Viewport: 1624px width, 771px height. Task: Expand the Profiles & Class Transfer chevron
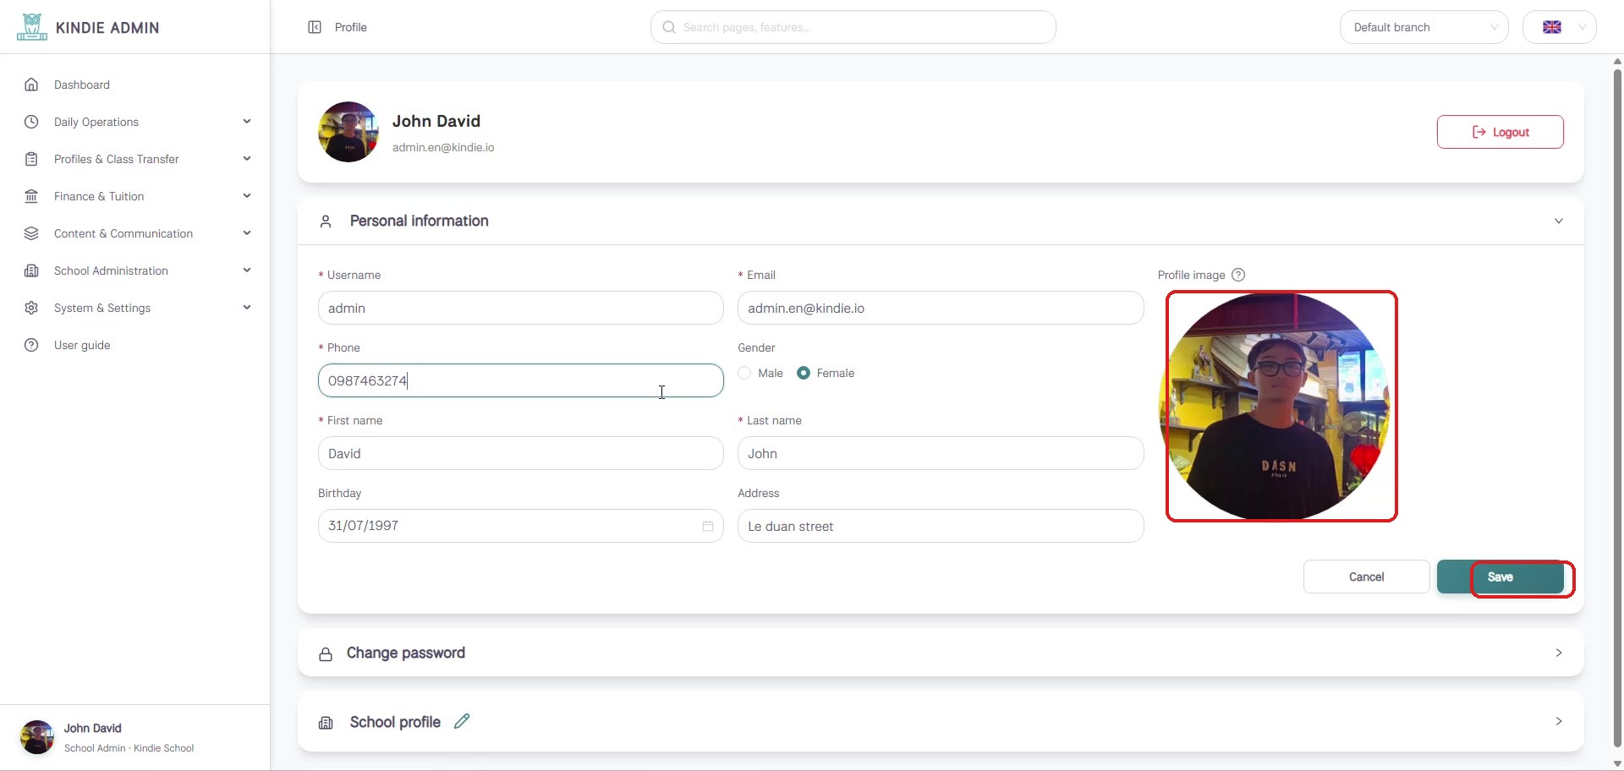pos(247,159)
